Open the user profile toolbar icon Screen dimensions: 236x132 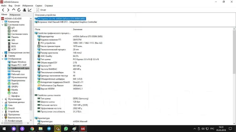[x=24, y=10]
